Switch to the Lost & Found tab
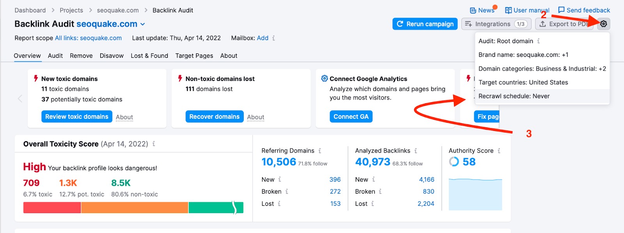This screenshot has height=233, width=624. (149, 56)
